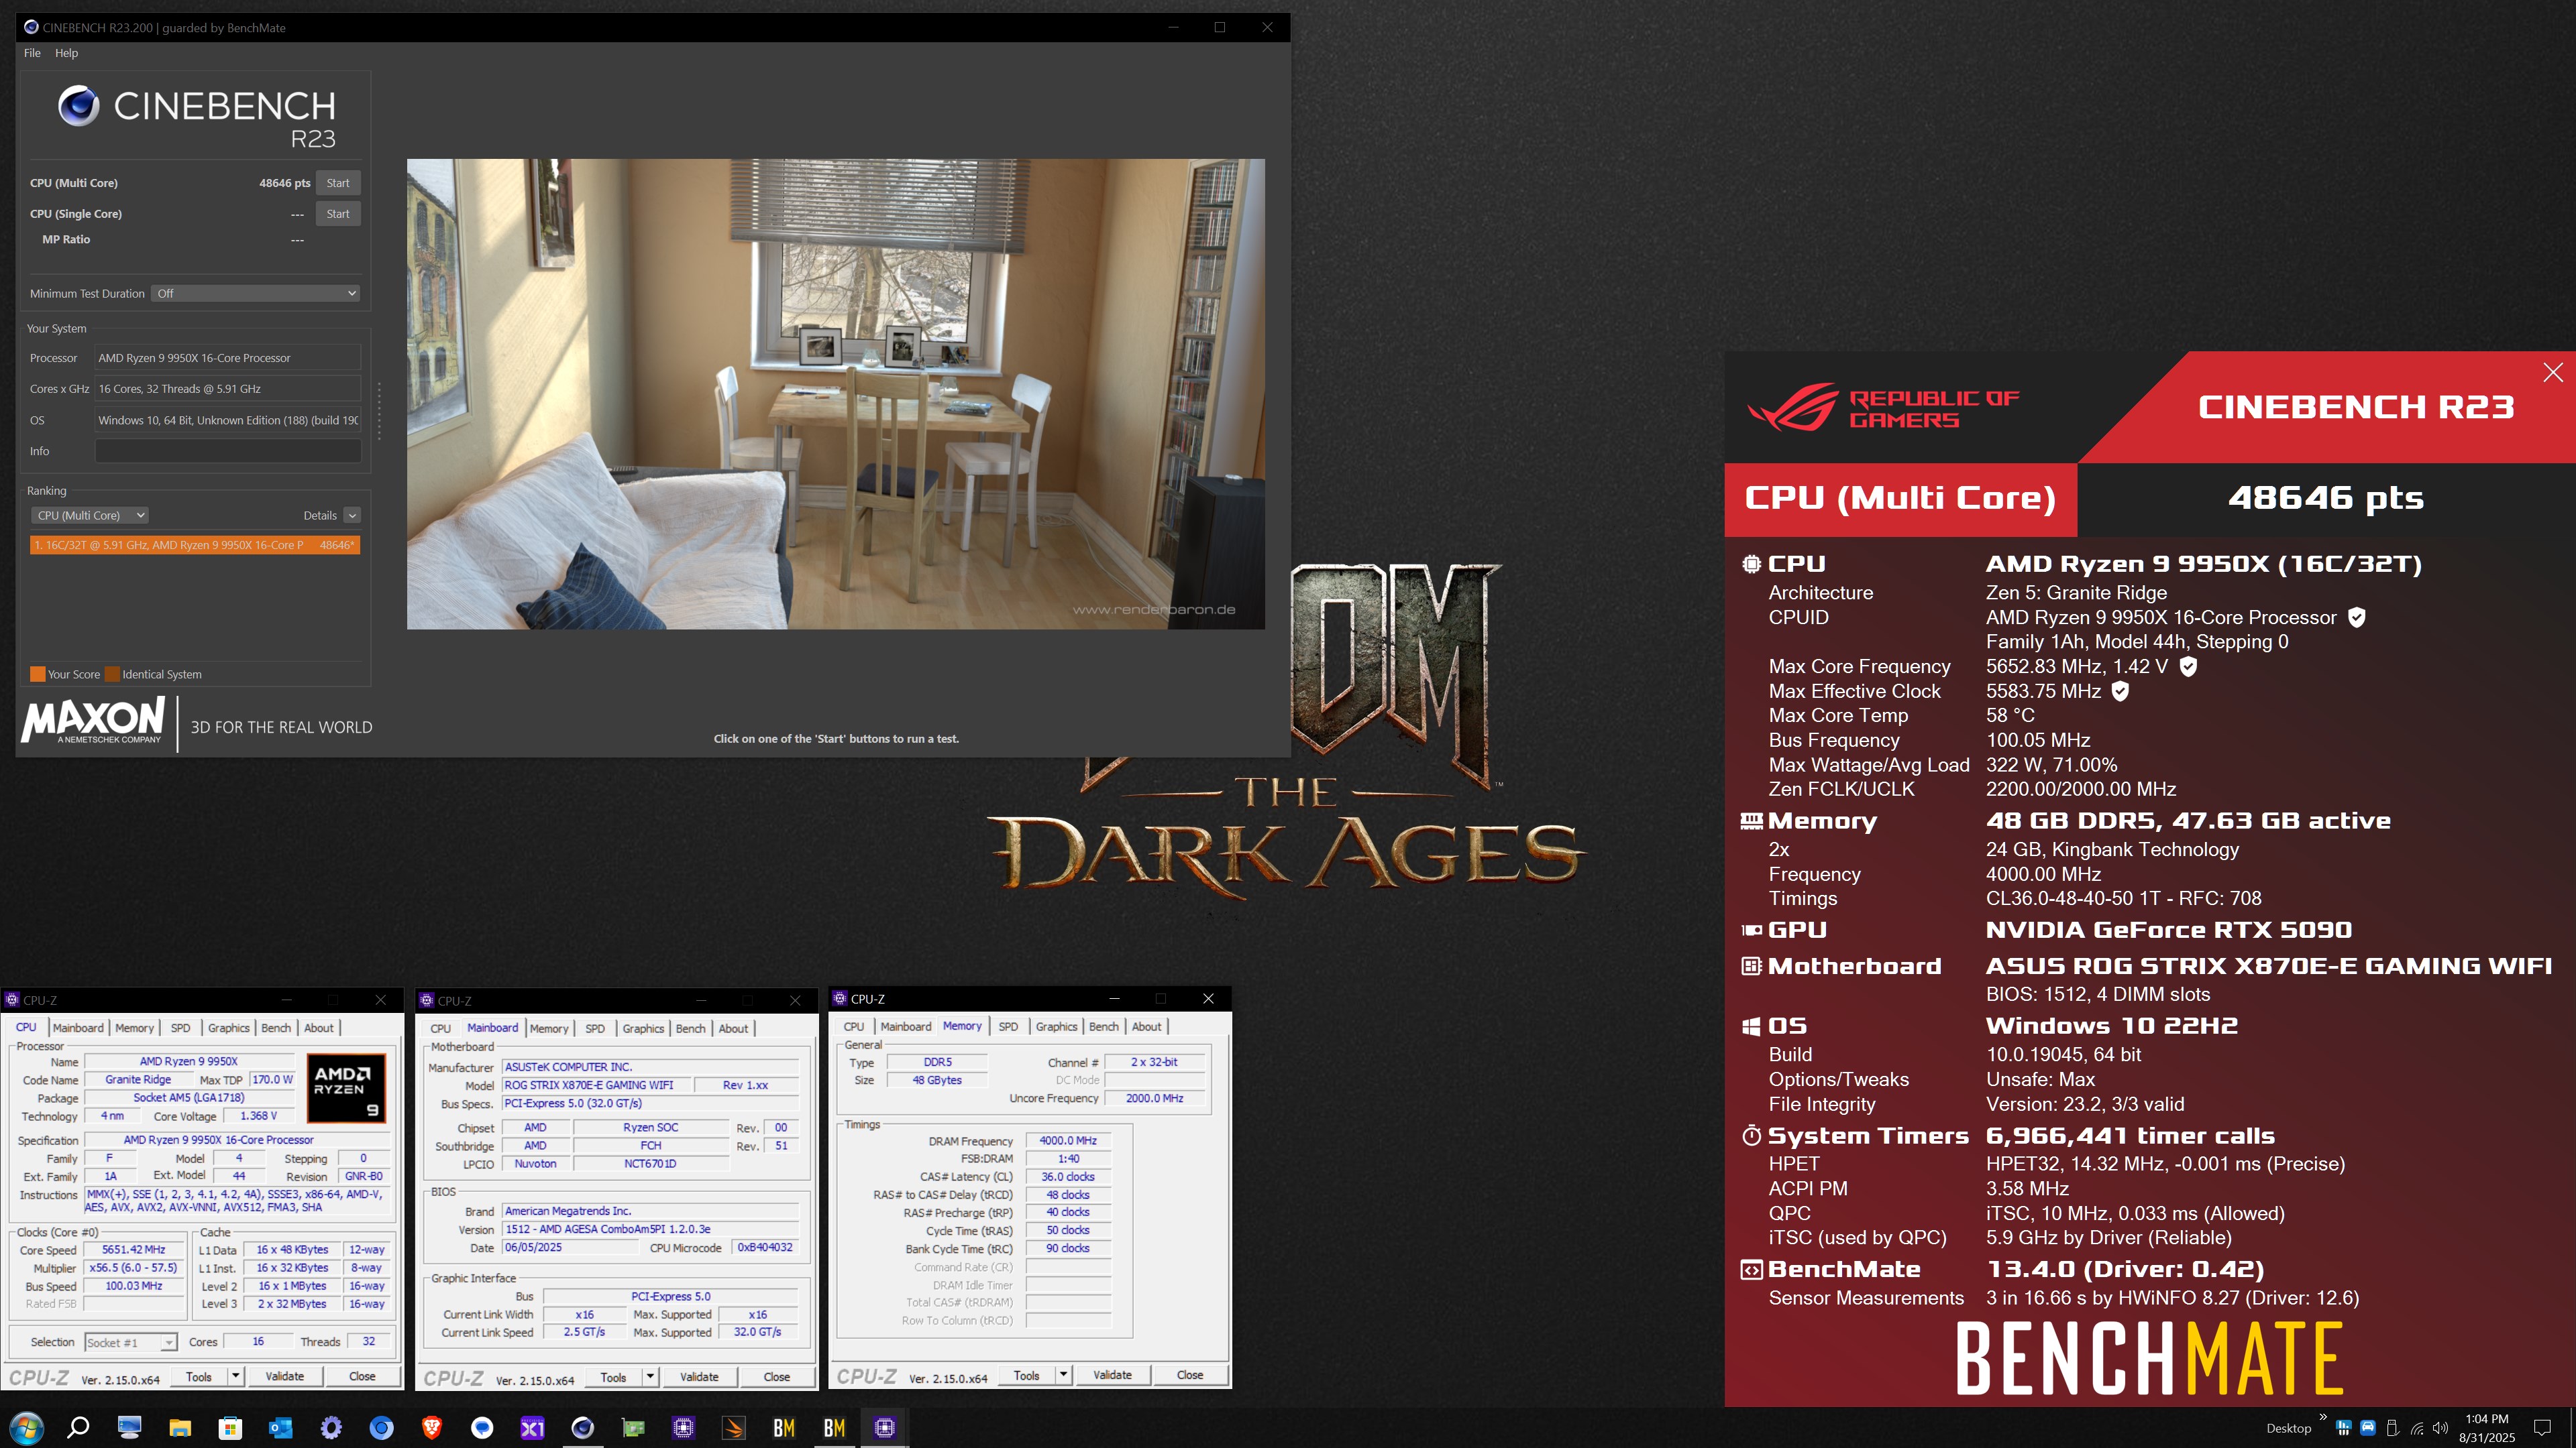The width and height of the screenshot is (2576, 1448).
Task: Click the taskbar Desktop toolbar label
Action: [2289, 1428]
